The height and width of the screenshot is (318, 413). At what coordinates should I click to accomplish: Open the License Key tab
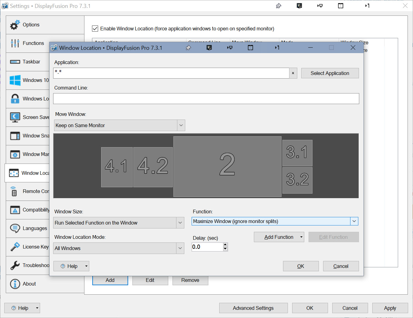pyautogui.click(x=28, y=247)
